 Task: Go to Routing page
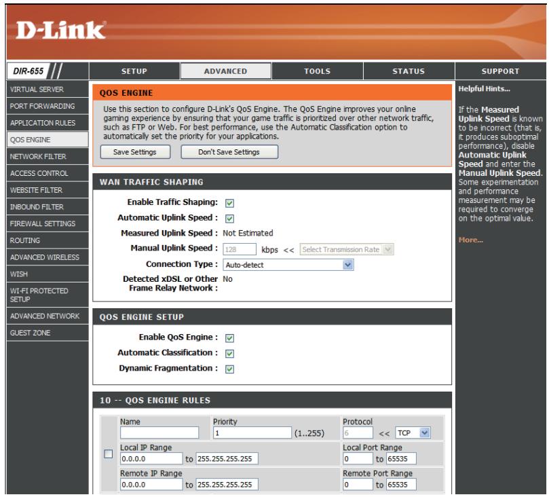click(48, 240)
